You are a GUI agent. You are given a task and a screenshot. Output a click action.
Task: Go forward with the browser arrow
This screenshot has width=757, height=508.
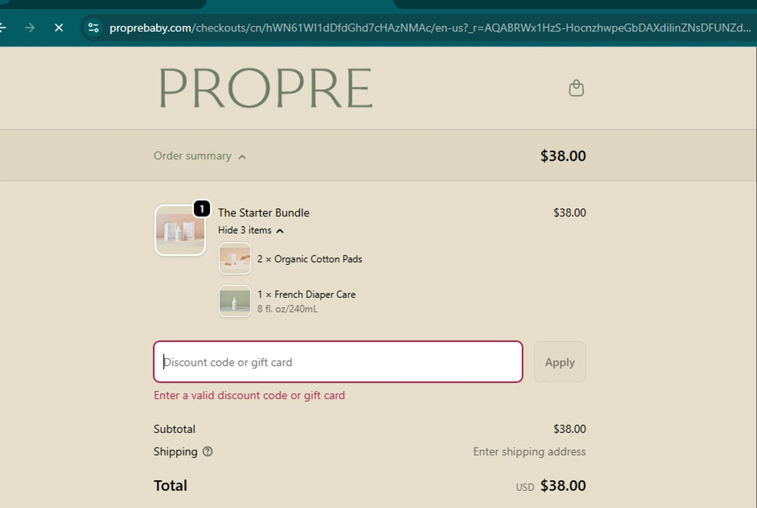[x=30, y=28]
